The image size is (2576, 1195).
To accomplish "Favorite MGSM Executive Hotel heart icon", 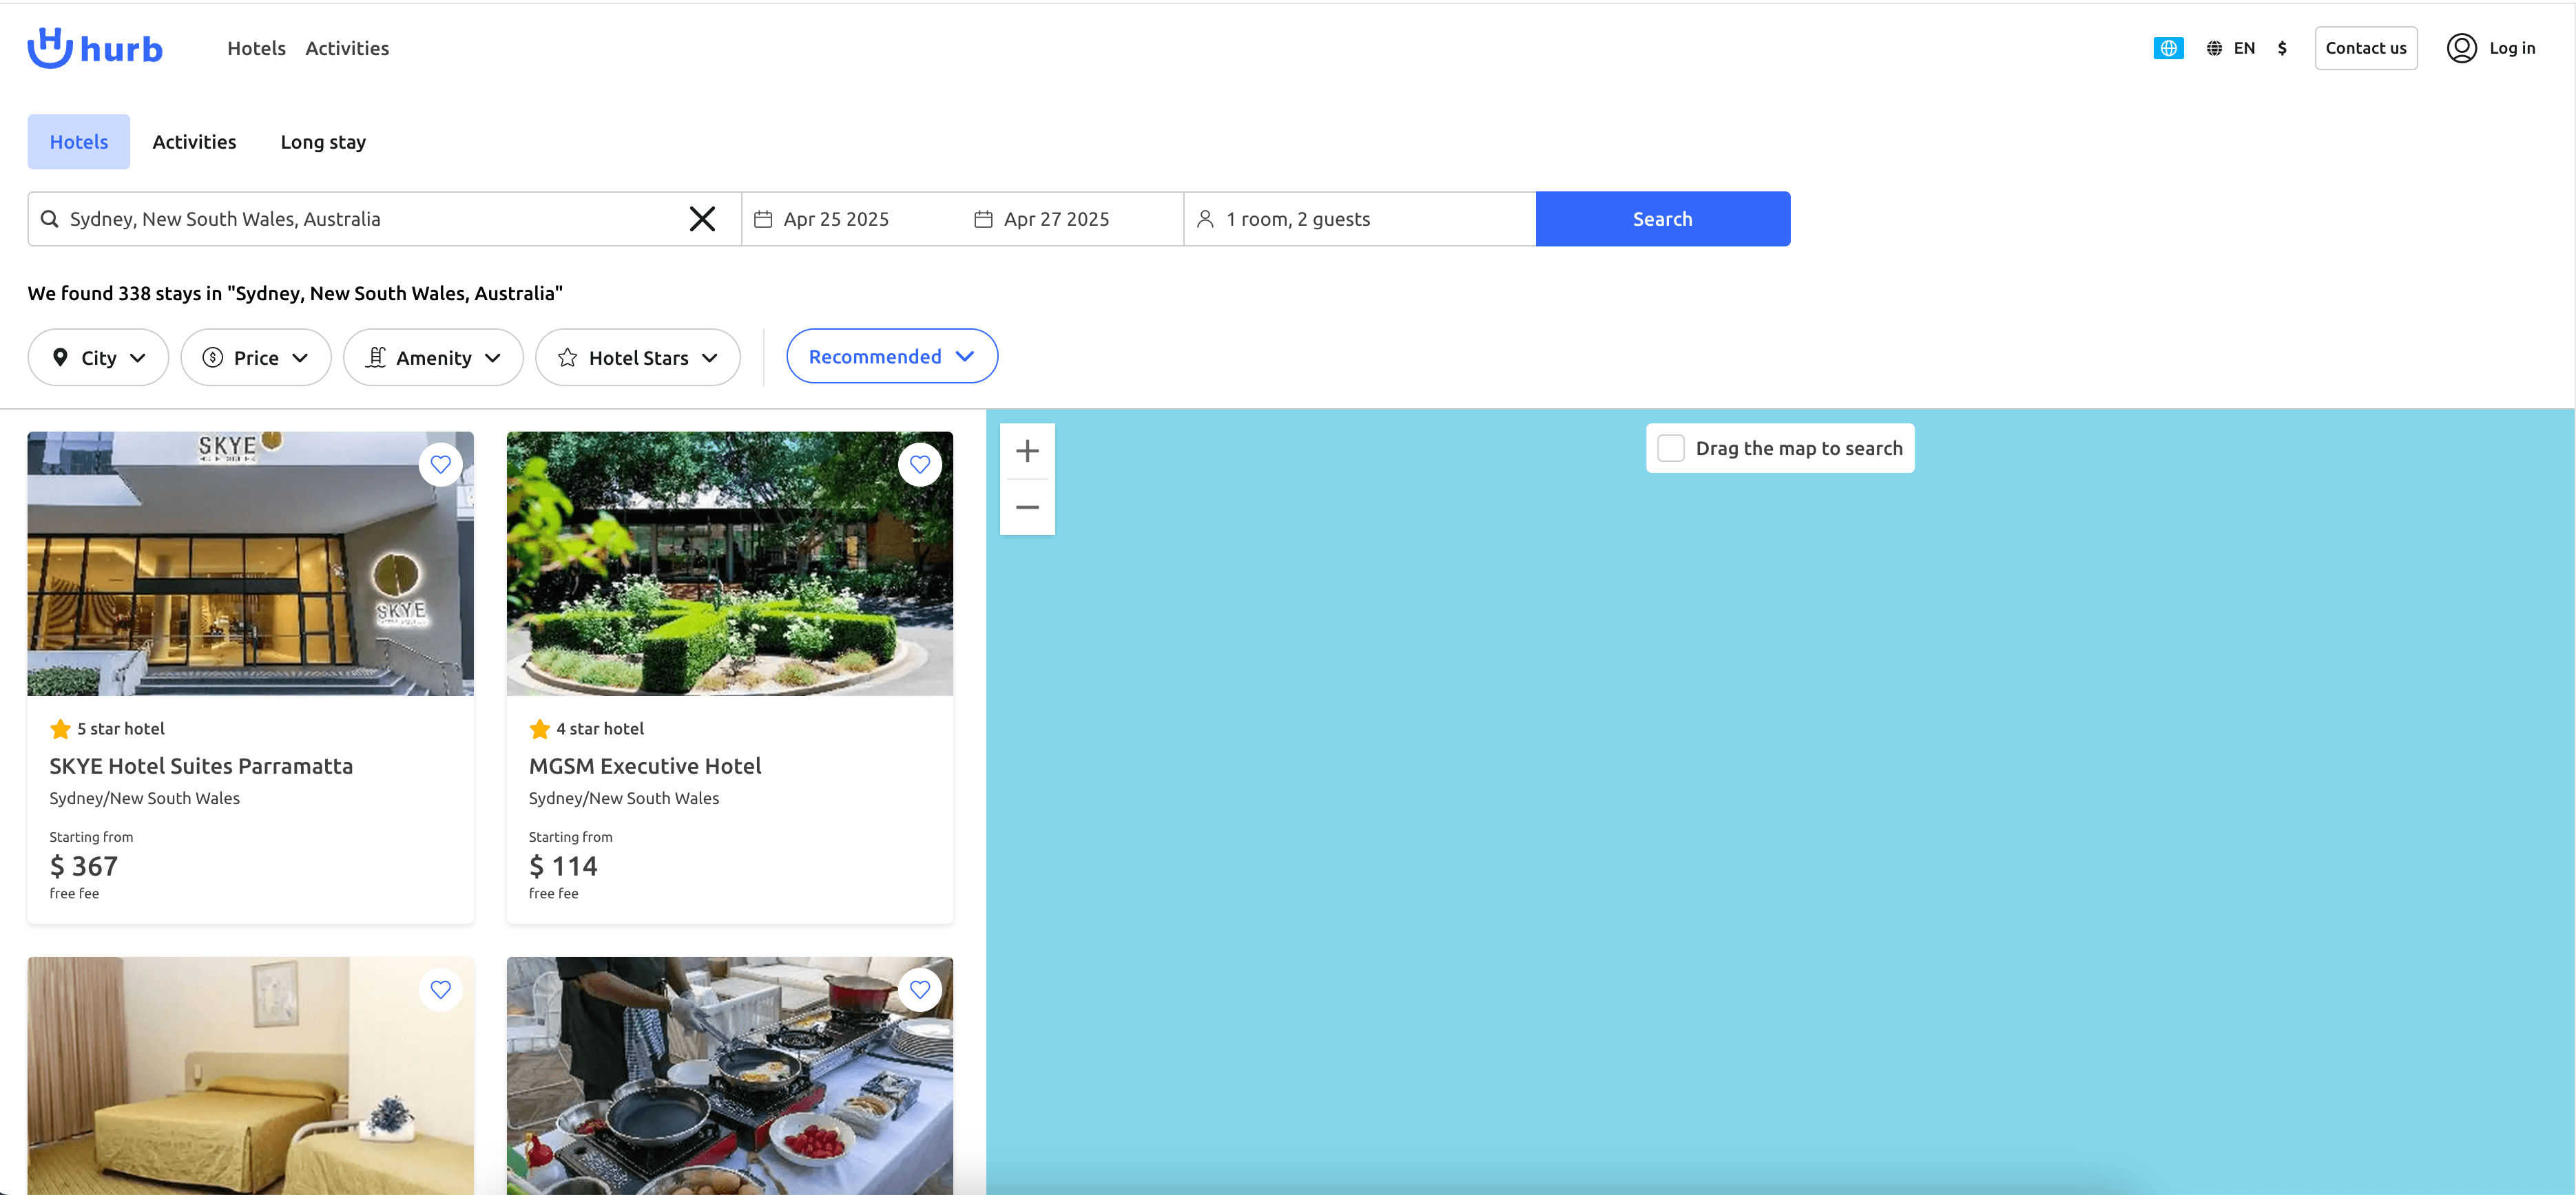I will pyautogui.click(x=919, y=465).
